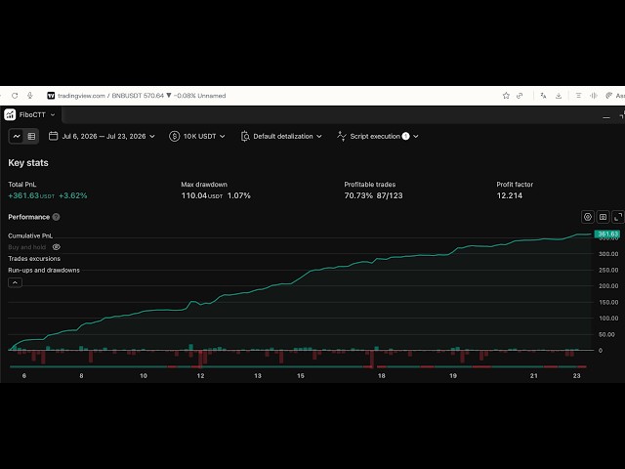The height and width of the screenshot is (469, 625).
Task: Expand performance chart to fullscreen
Action: coord(618,217)
